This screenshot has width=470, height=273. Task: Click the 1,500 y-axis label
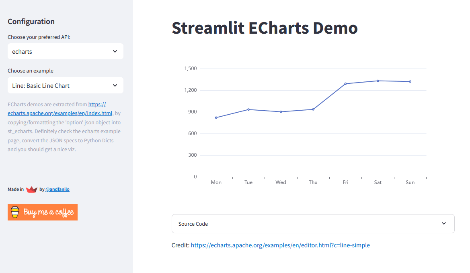pyautogui.click(x=191, y=69)
